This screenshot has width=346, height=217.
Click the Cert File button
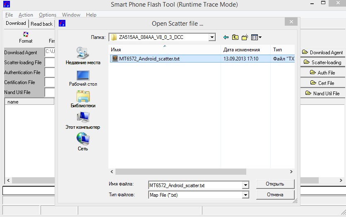tap(323, 83)
